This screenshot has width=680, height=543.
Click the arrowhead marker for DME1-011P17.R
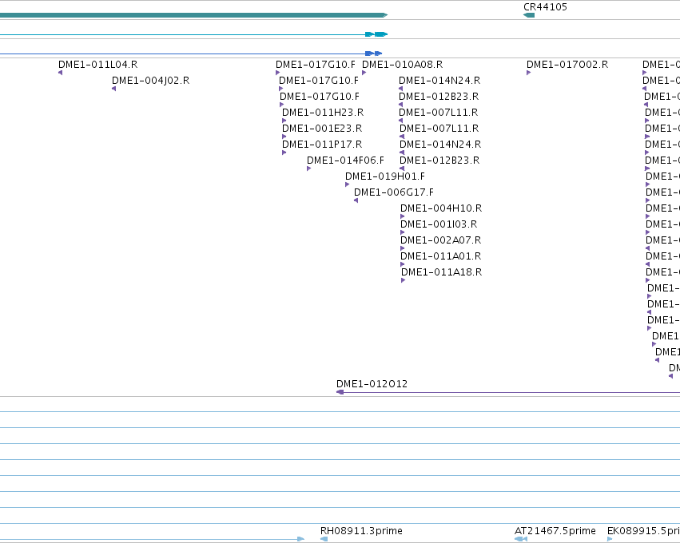tap(284, 153)
